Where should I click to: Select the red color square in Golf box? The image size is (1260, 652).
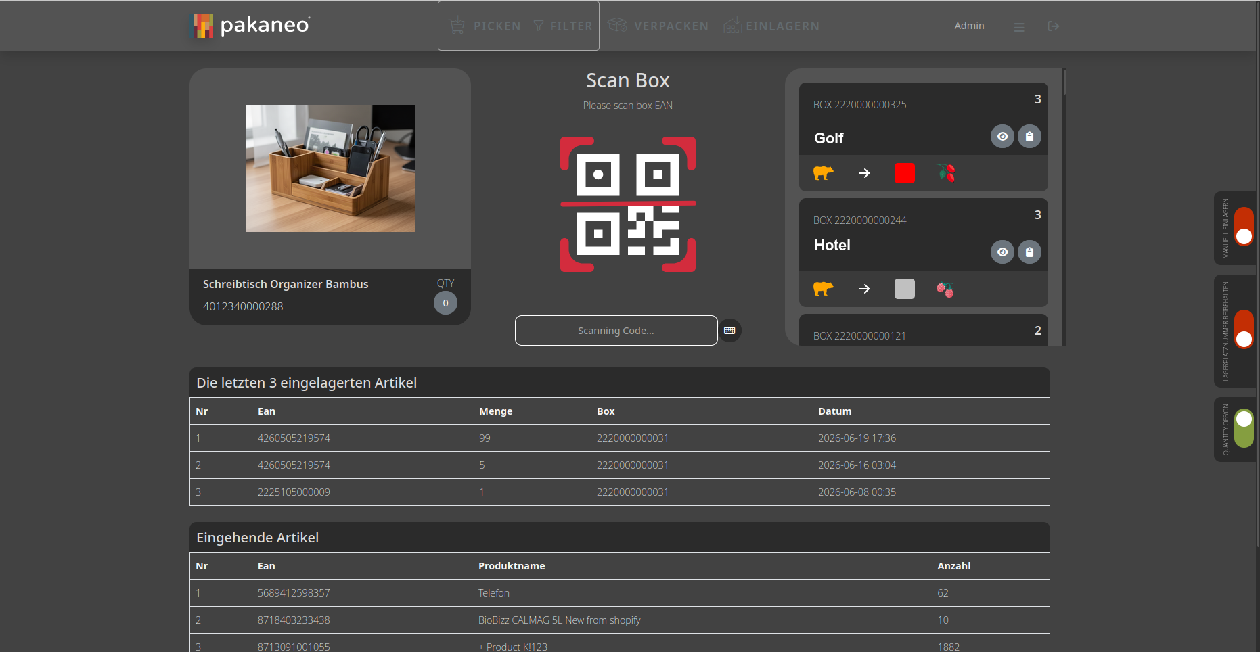tap(904, 173)
